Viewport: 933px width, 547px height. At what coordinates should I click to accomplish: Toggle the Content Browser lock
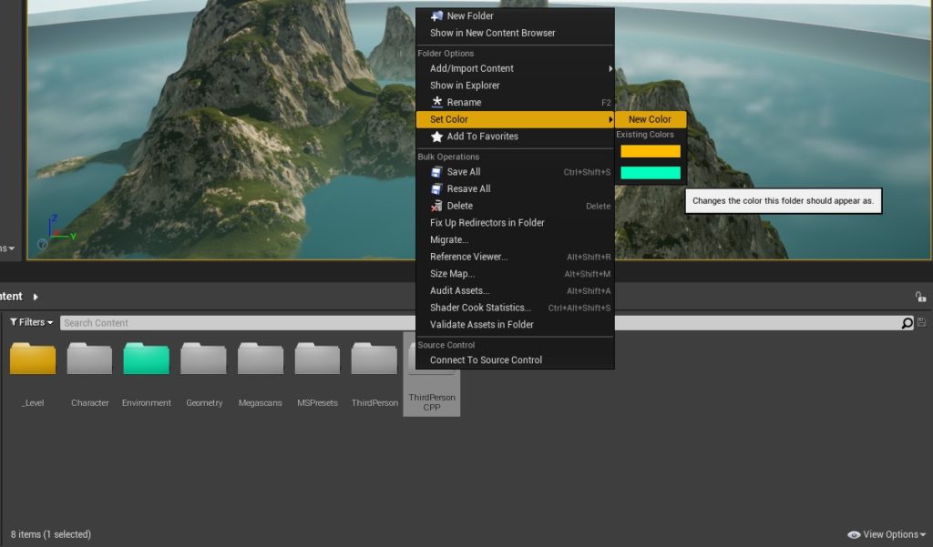[x=921, y=296]
